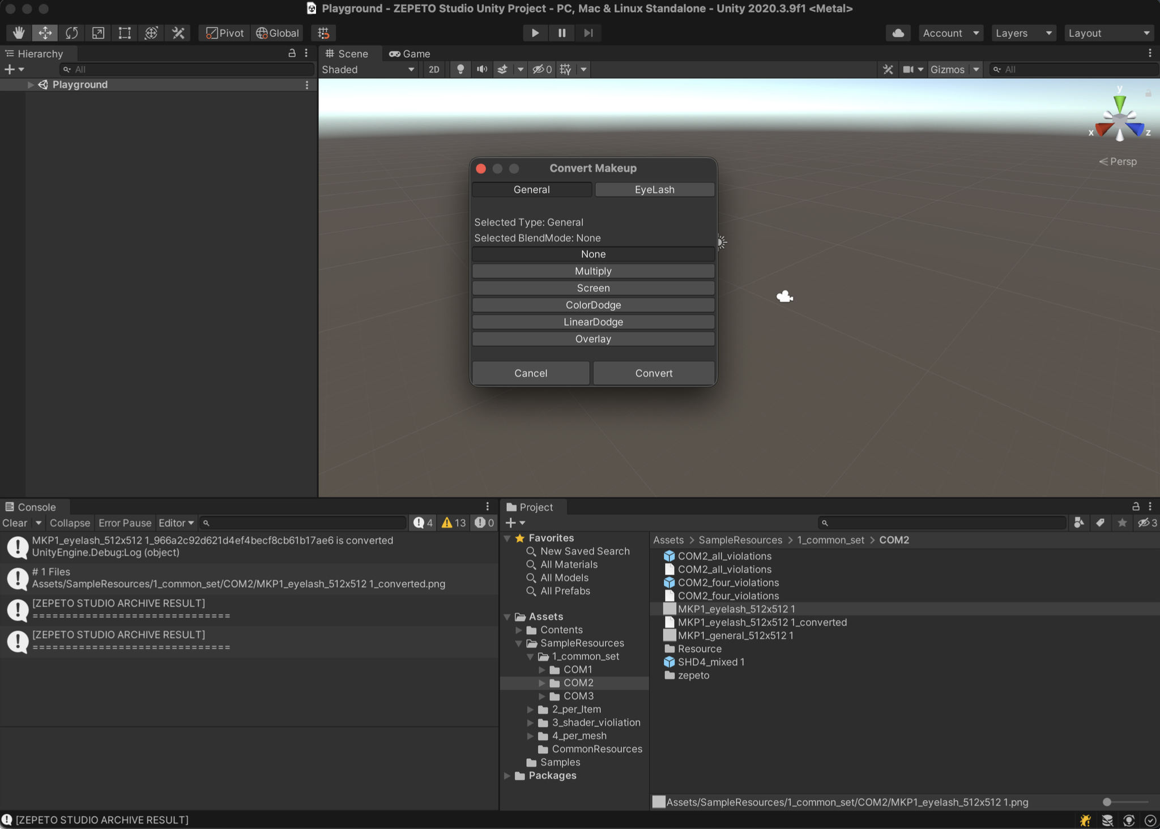Switch to the EyeLash tab
The height and width of the screenshot is (829, 1160).
(x=654, y=190)
